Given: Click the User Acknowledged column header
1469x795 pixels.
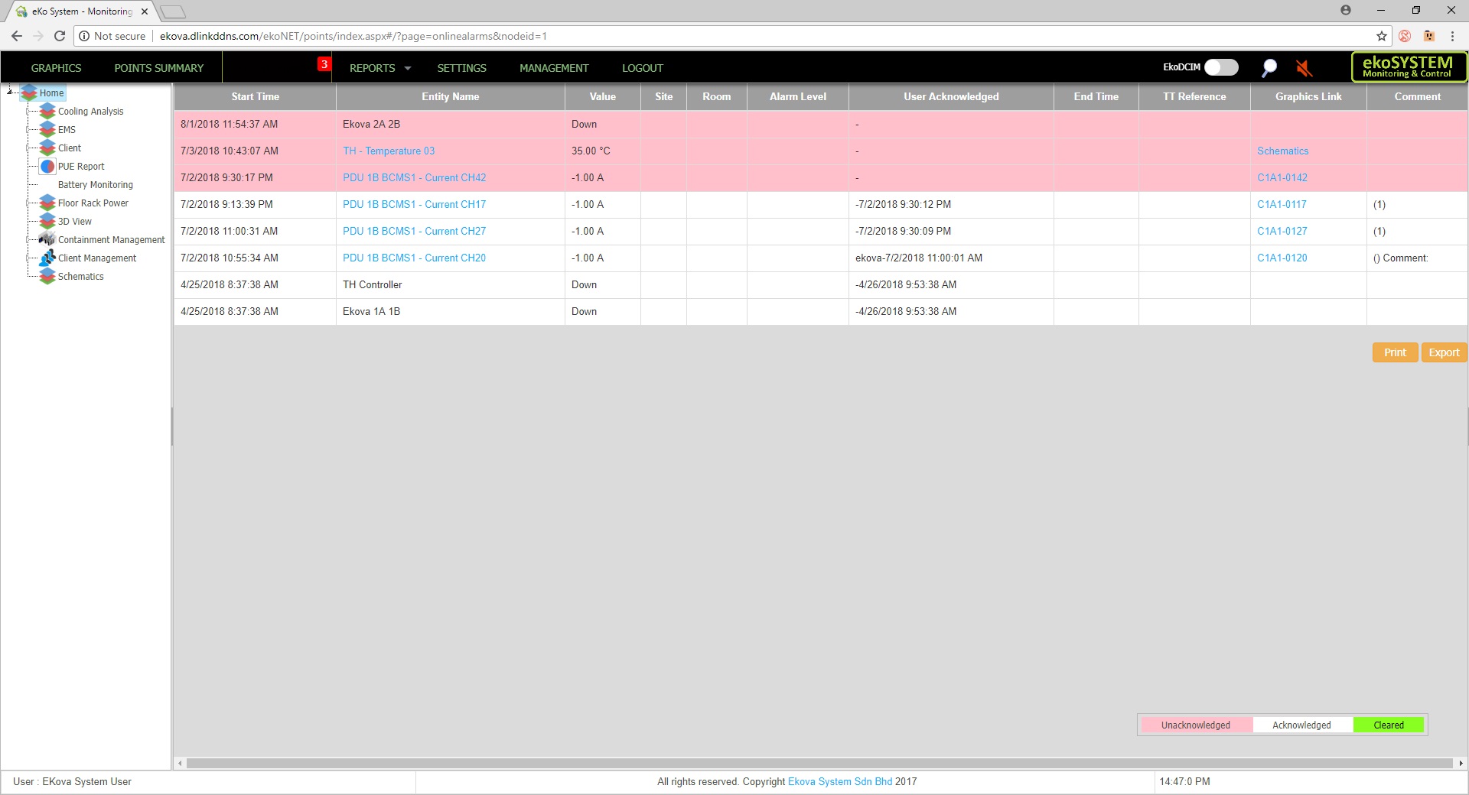Looking at the screenshot, I should (x=951, y=96).
